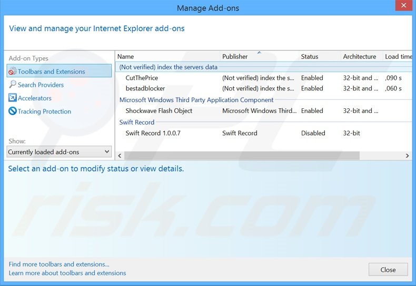Sort add-ons by Publisher column
Screen dimensions: 416x286
point(259,56)
